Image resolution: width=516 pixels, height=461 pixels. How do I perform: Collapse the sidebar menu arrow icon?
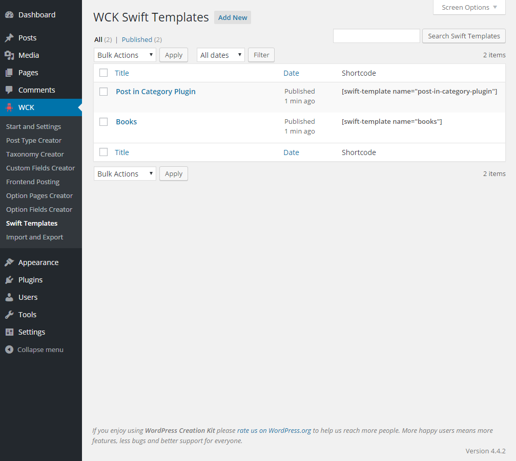9,349
